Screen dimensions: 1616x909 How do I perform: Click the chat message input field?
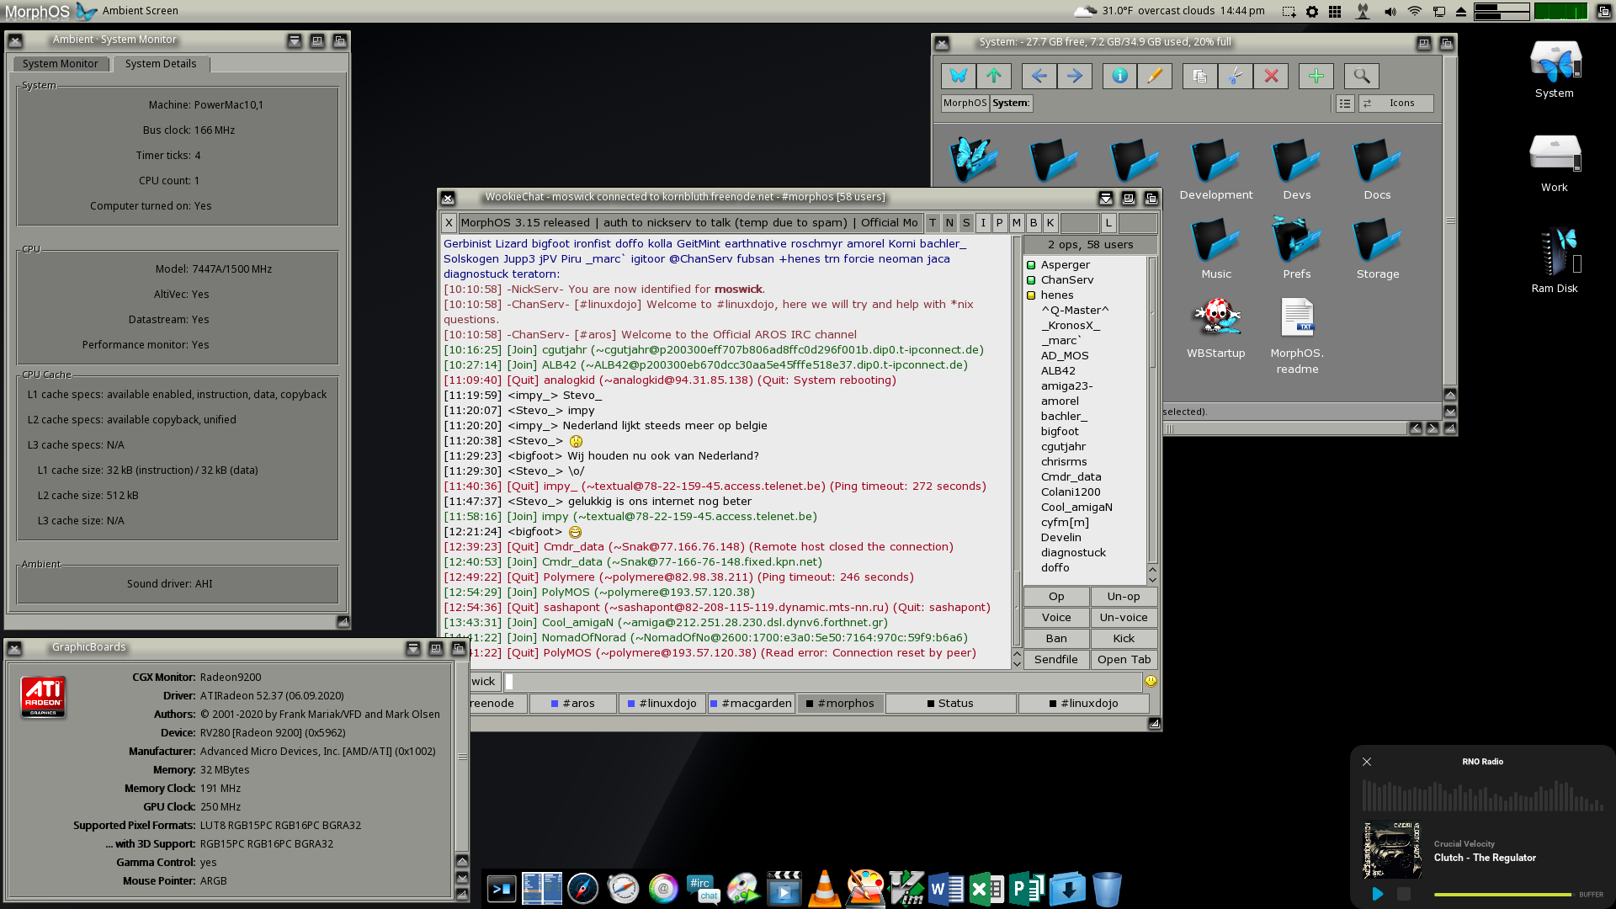[822, 682]
